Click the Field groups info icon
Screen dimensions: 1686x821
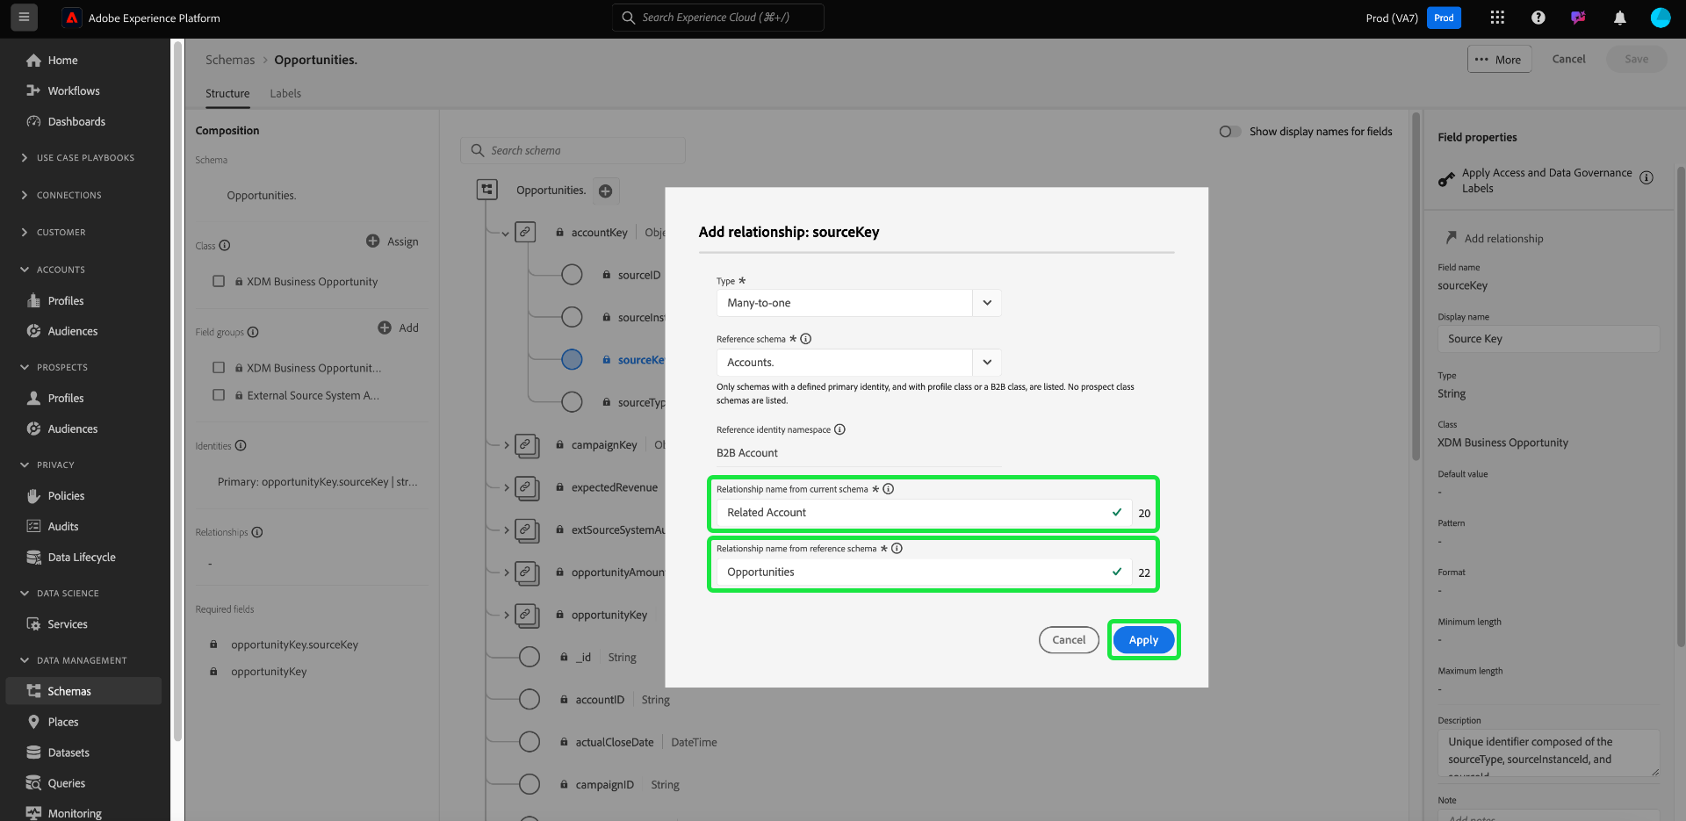pos(253,332)
